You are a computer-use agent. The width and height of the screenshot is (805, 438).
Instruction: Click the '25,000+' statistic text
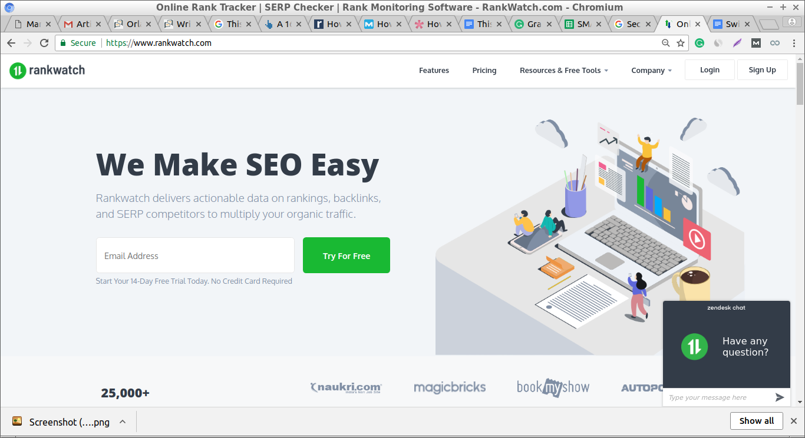[125, 393]
